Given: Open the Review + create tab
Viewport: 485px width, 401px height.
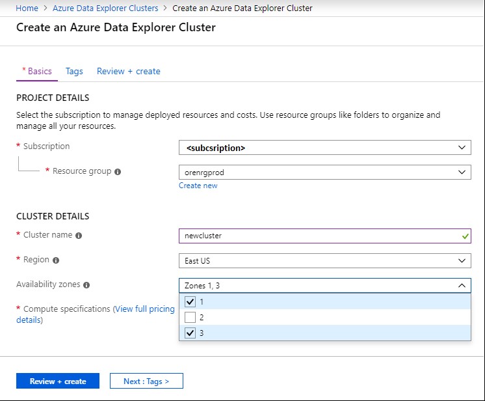Looking at the screenshot, I should 129,71.
